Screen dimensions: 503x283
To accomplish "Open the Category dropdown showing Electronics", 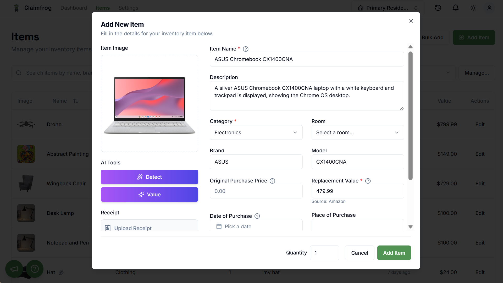I will coord(256,132).
